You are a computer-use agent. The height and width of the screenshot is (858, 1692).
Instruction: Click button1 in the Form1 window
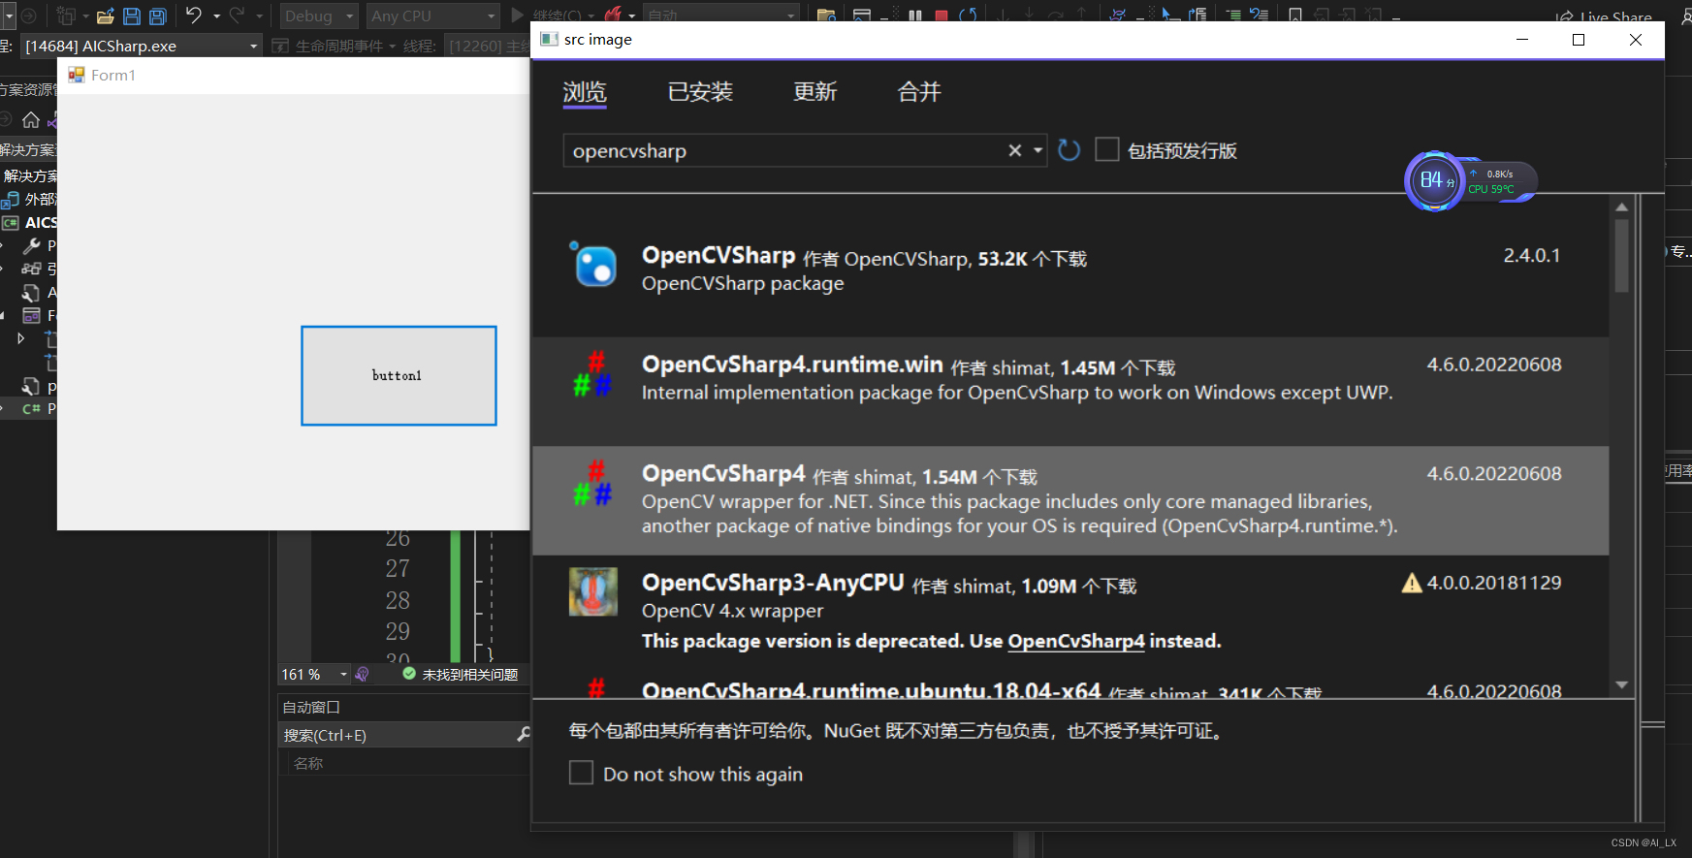coord(399,375)
